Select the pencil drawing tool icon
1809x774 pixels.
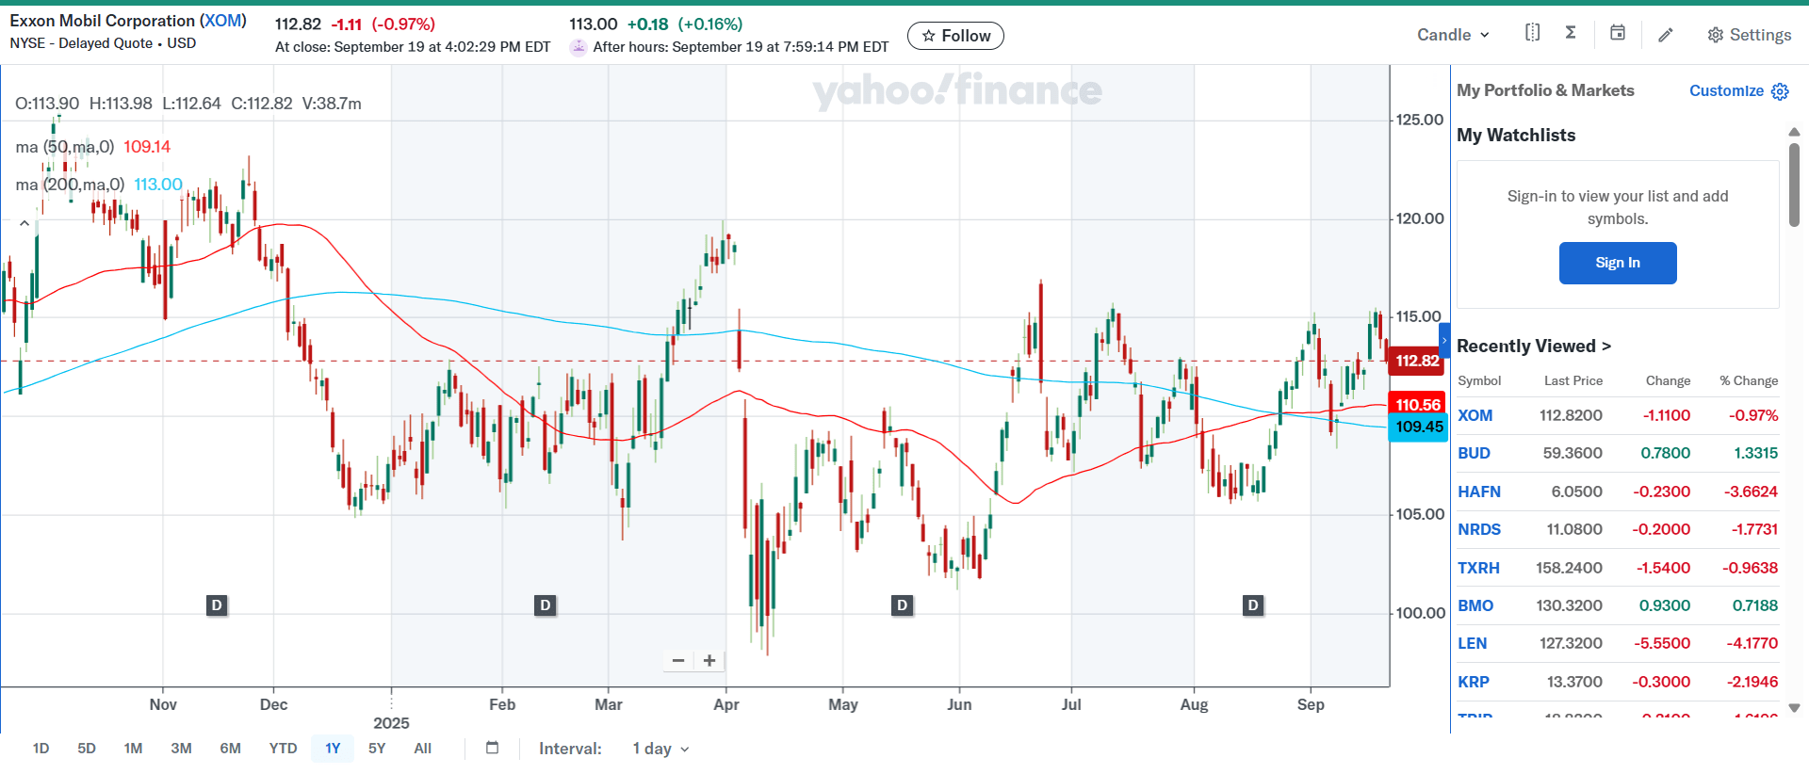[1666, 35]
